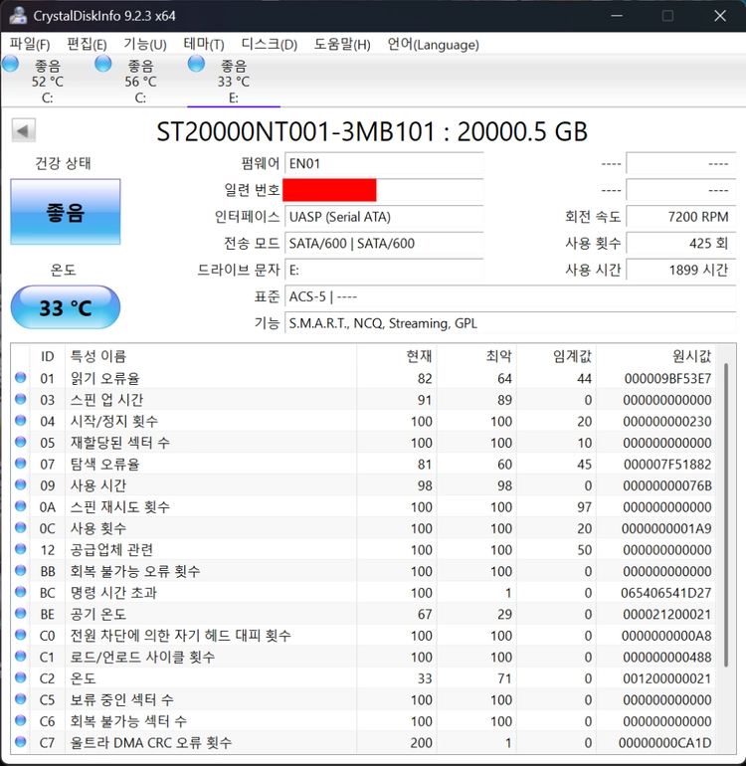746x766 pixels.
Task: Select the 33 °C drive E: tab
Action: coord(234,81)
